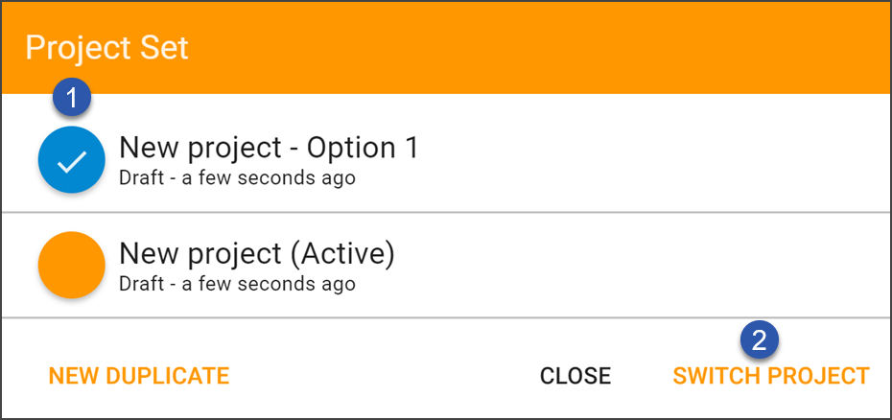Click empty footer area beside NEW DUPLICATE
Image resolution: width=892 pixels, height=420 pixels.
[381, 376]
